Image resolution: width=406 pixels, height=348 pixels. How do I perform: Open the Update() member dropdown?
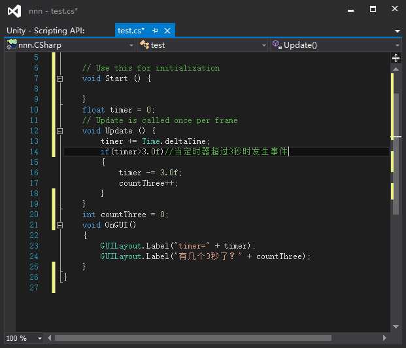pos(398,45)
